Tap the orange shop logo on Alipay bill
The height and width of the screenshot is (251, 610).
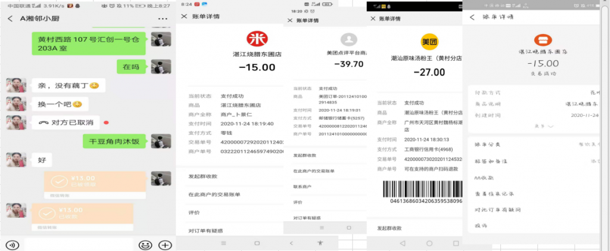point(543,41)
